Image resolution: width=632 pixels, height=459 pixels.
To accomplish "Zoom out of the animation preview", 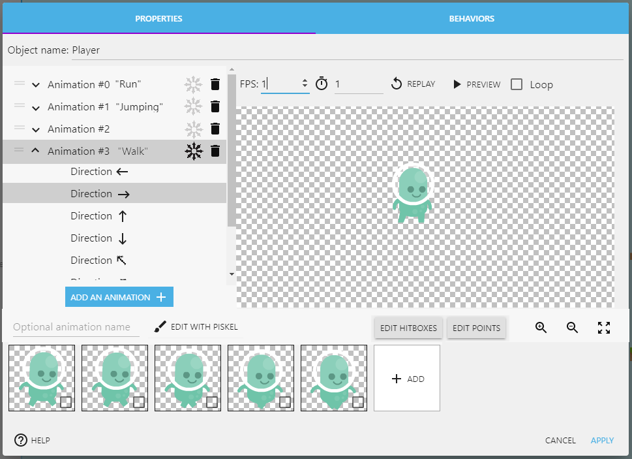I will [x=572, y=327].
